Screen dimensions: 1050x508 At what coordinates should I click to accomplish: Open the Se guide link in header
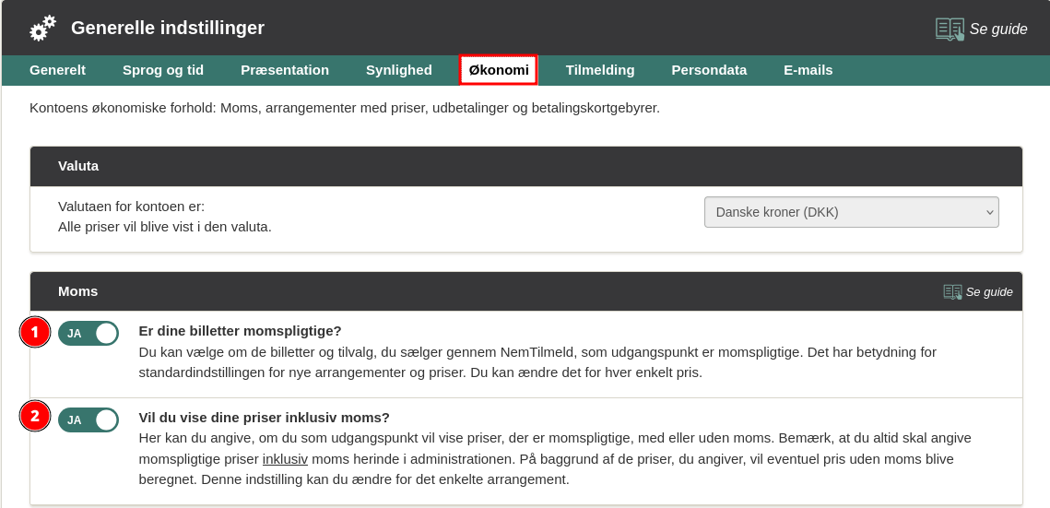[997, 29]
